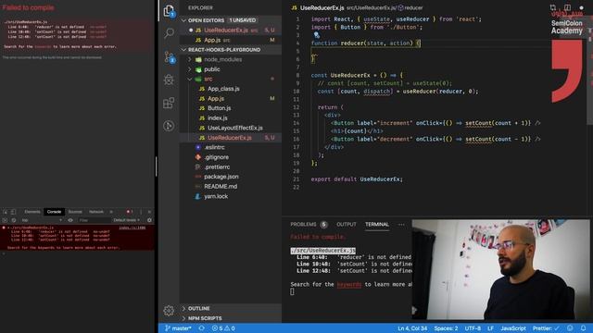Switch to the Network tab in DevTools
This screenshot has width=593, height=333.
[x=96, y=212]
